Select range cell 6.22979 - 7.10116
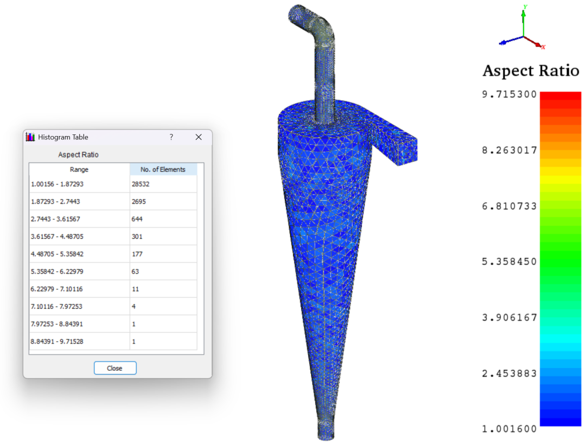Image resolution: width=586 pixels, height=445 pixels. (79, 289)
